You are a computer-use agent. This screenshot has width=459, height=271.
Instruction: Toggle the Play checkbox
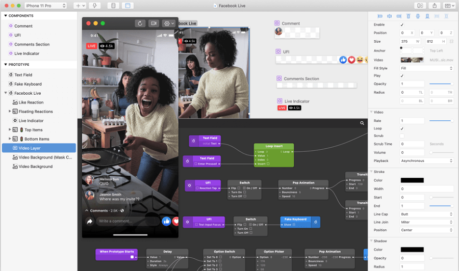[402, 76]
